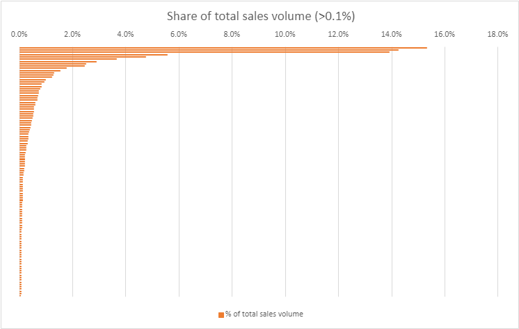Pick the 6.0% axis label

(x=179, y=34)
